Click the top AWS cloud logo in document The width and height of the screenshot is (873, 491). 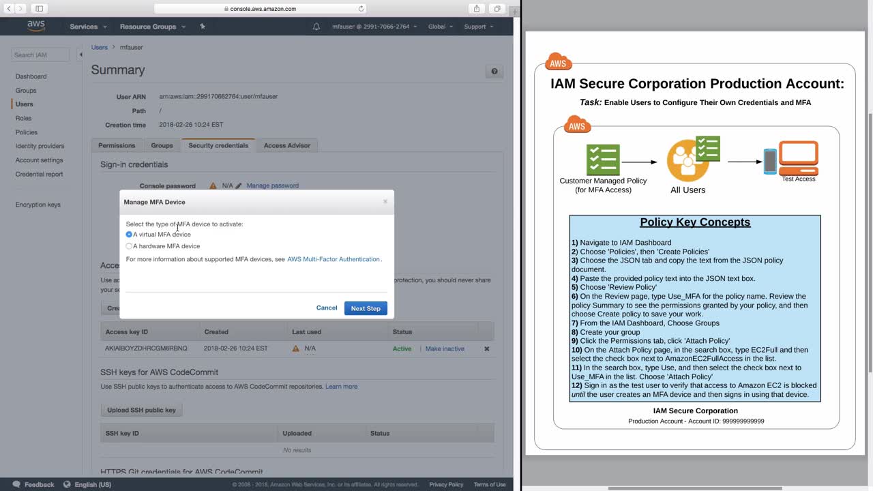pyautogui.click(x=558, y=61)
